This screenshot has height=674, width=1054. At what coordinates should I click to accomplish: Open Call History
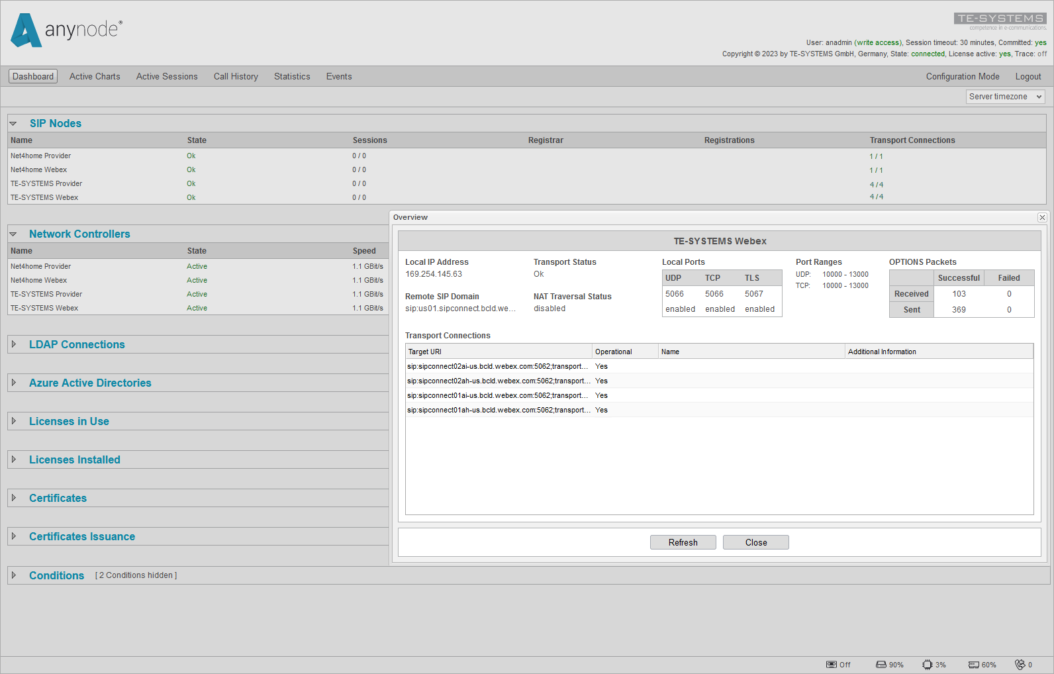pos(236,77)
